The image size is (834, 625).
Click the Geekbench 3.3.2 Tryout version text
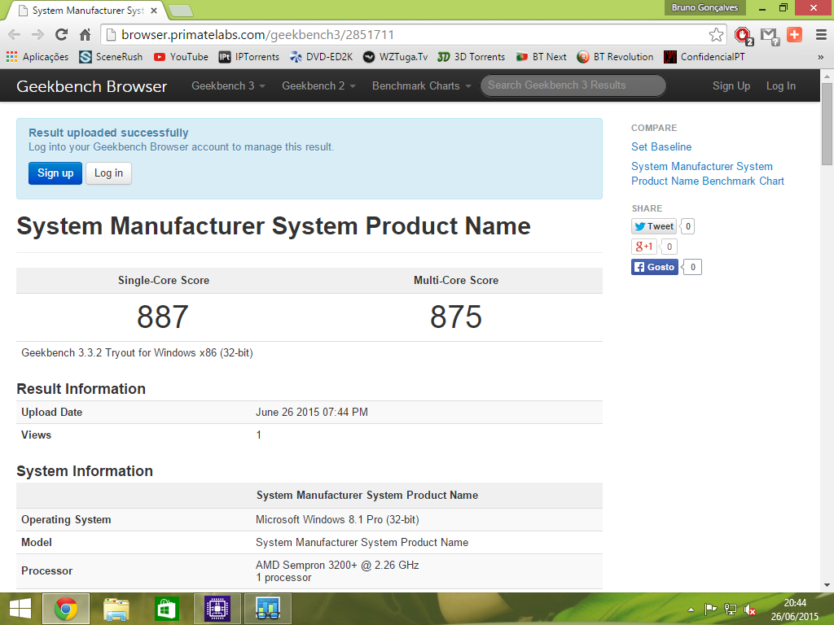point(137,353)
